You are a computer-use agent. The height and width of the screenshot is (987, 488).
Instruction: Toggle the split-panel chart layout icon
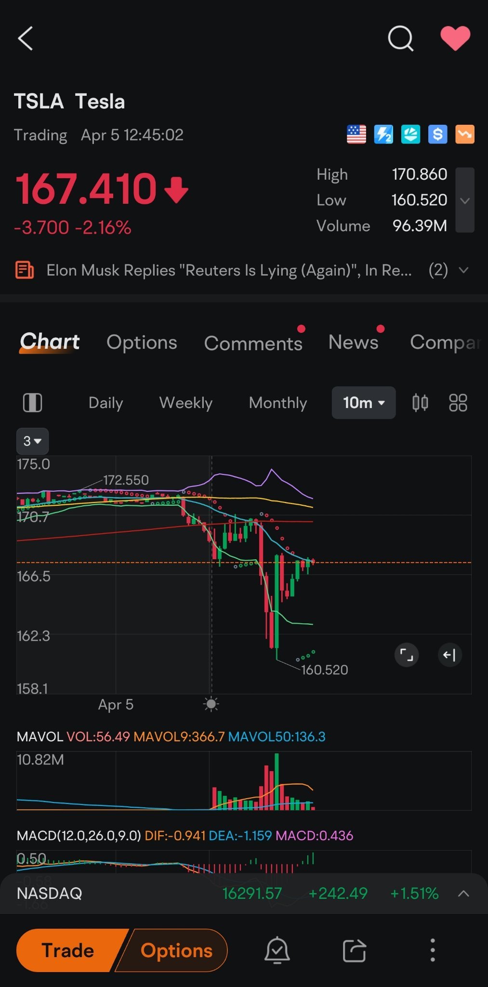pos(33,403)
